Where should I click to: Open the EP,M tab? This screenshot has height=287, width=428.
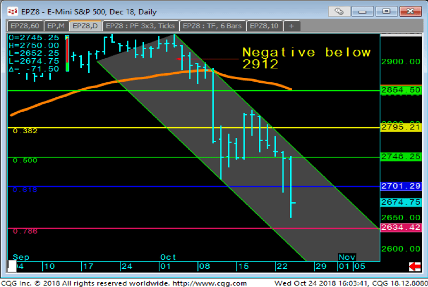point(56,26)
